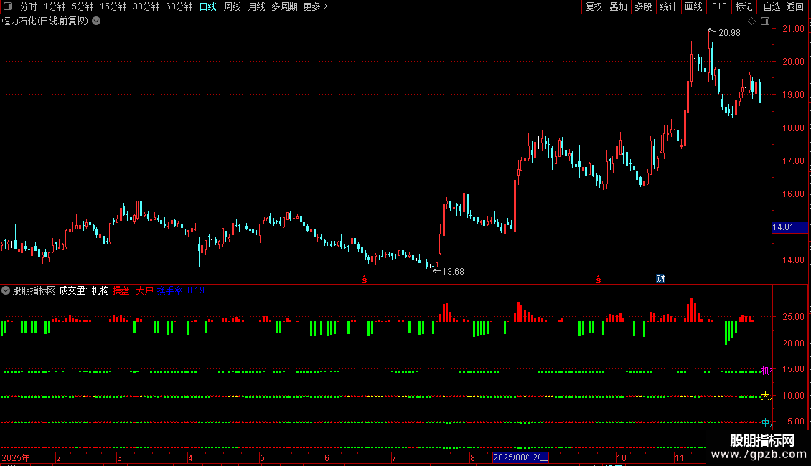Switch to the 周线 weekly chart
Image resolution: width=811 pixels, height=466 pixels.
point(233,6)
